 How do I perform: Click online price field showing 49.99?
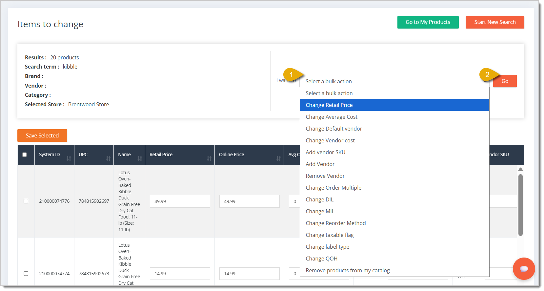pos(250,201)
